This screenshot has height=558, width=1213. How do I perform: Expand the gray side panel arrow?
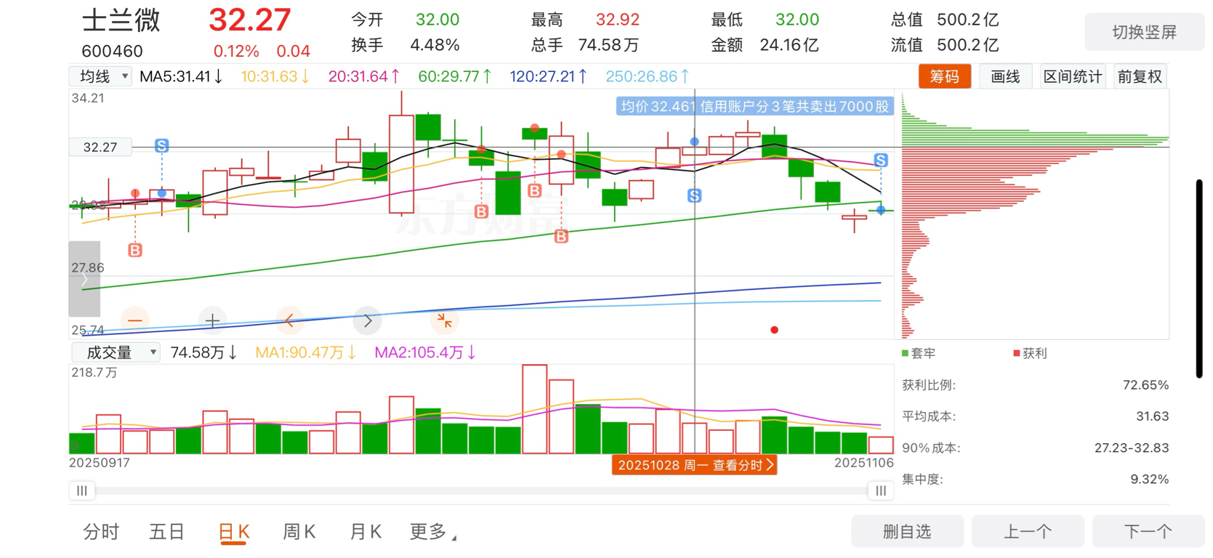[84, 279]
